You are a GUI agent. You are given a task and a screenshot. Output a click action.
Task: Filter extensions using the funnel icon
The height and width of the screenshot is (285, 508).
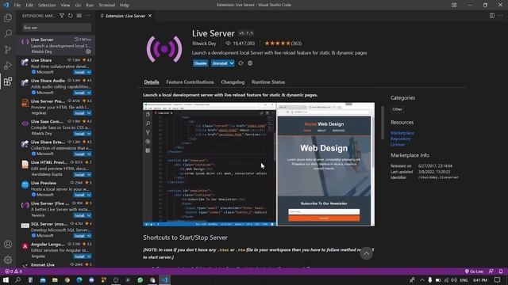tap(62, 16)
